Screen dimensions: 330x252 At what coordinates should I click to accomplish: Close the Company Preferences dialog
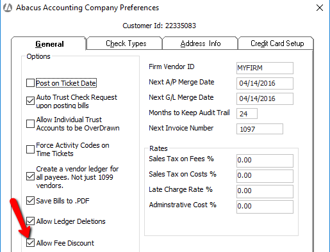[x=320, y=8]
